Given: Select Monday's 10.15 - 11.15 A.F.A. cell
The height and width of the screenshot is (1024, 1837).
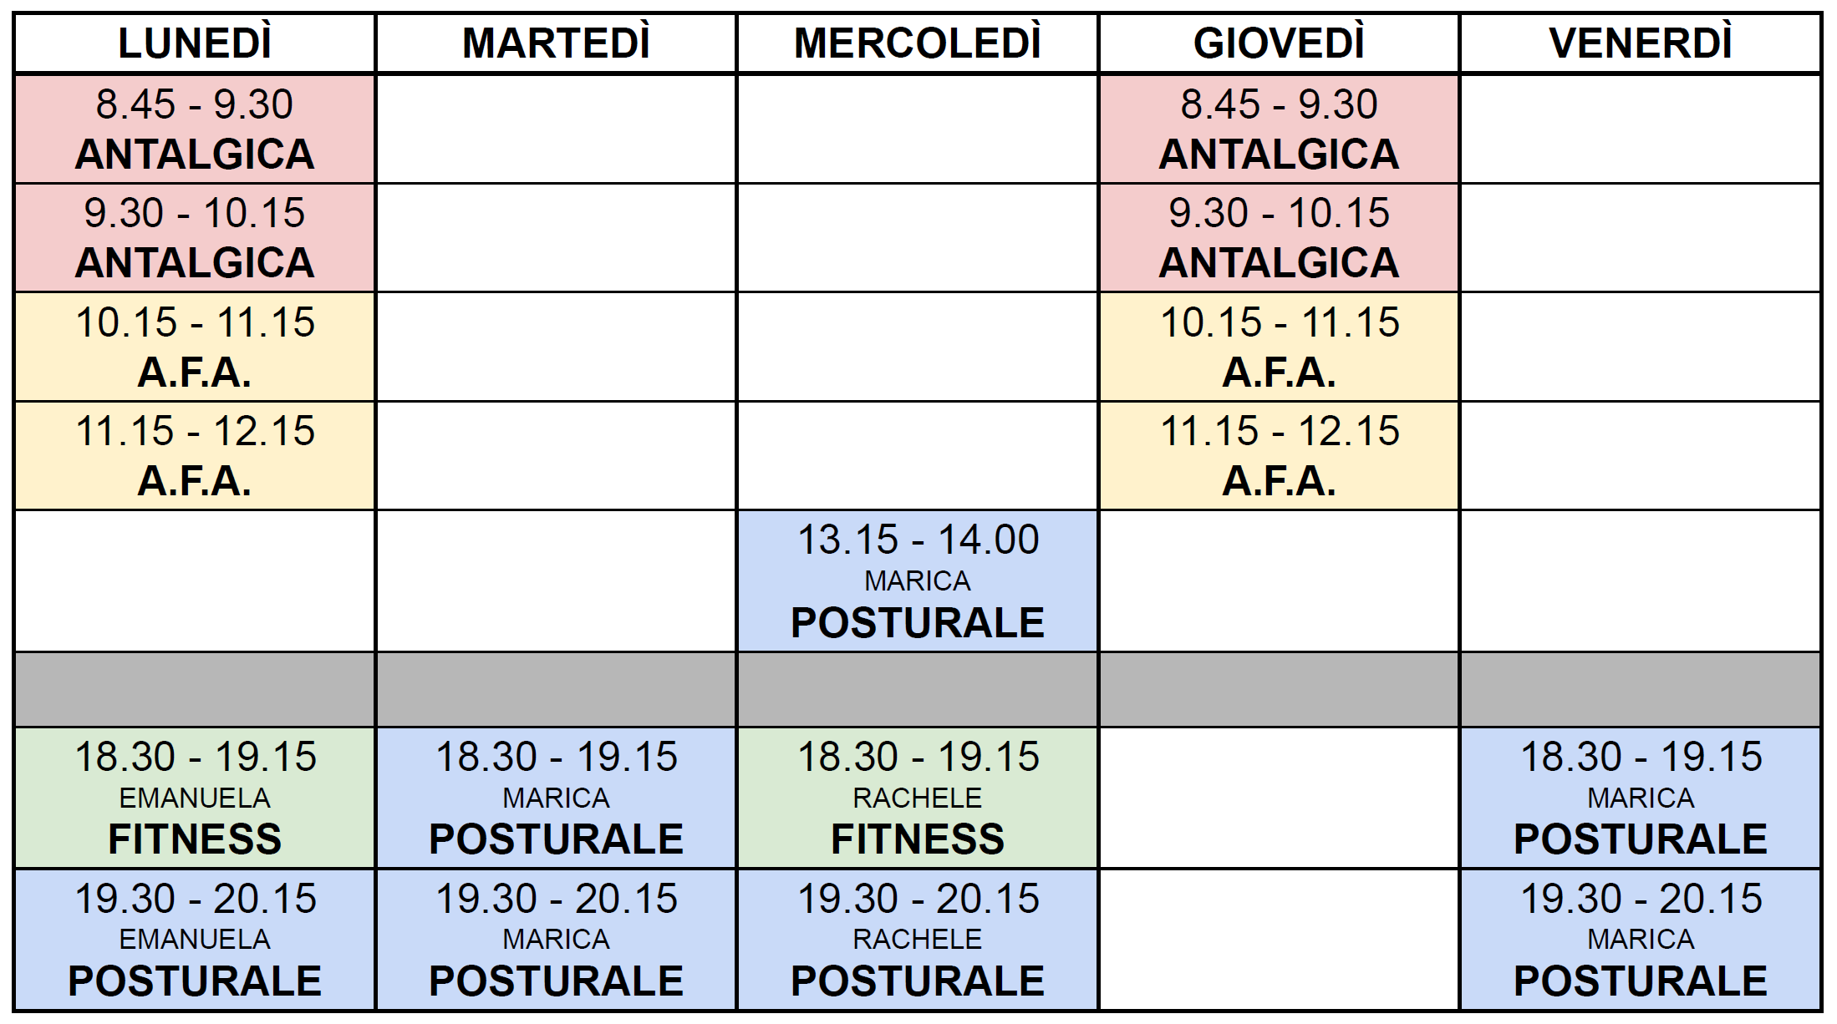Looking at the screenshot, I should pos(195,347).
